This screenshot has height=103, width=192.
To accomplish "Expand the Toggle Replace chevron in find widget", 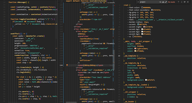I will tap(138, 2).
